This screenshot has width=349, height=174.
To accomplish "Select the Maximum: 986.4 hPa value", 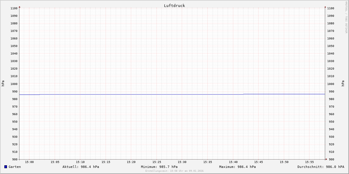I will [x=237, y=167].
